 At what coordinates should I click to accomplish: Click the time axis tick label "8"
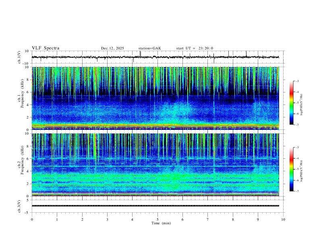pos(233,219)
